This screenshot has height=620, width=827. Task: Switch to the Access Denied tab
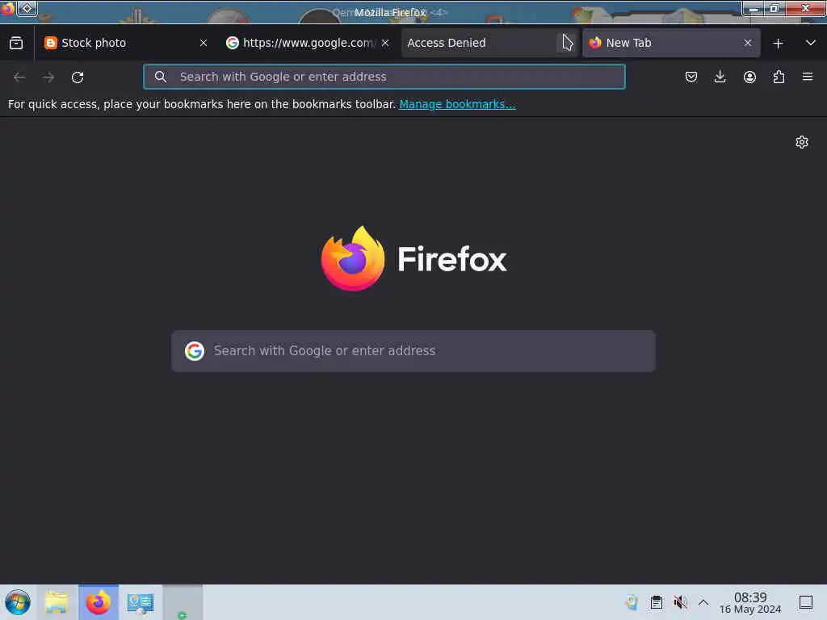pyautogui.click(x=490, y=44)
